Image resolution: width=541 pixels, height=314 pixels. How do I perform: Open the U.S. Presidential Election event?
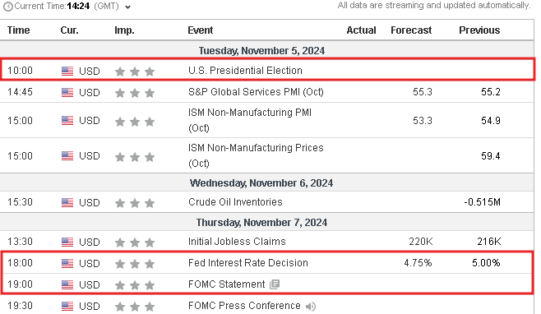(x=245, y=71)
